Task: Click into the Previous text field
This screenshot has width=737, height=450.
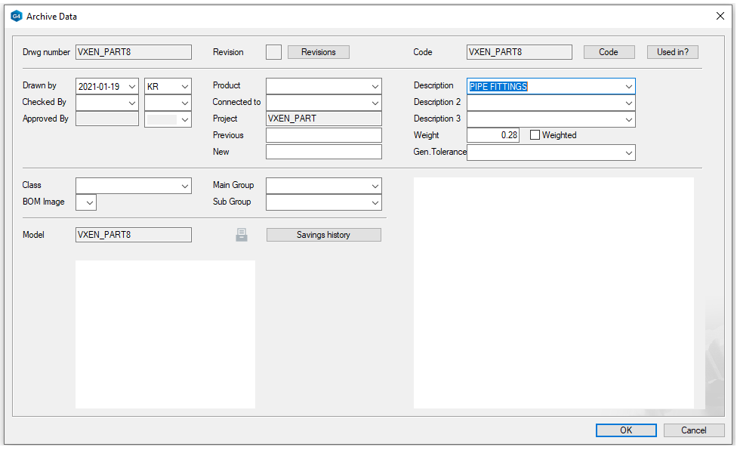Action: coord(323,135)
